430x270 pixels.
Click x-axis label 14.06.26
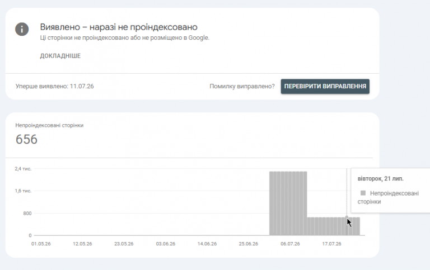point(207,244)
